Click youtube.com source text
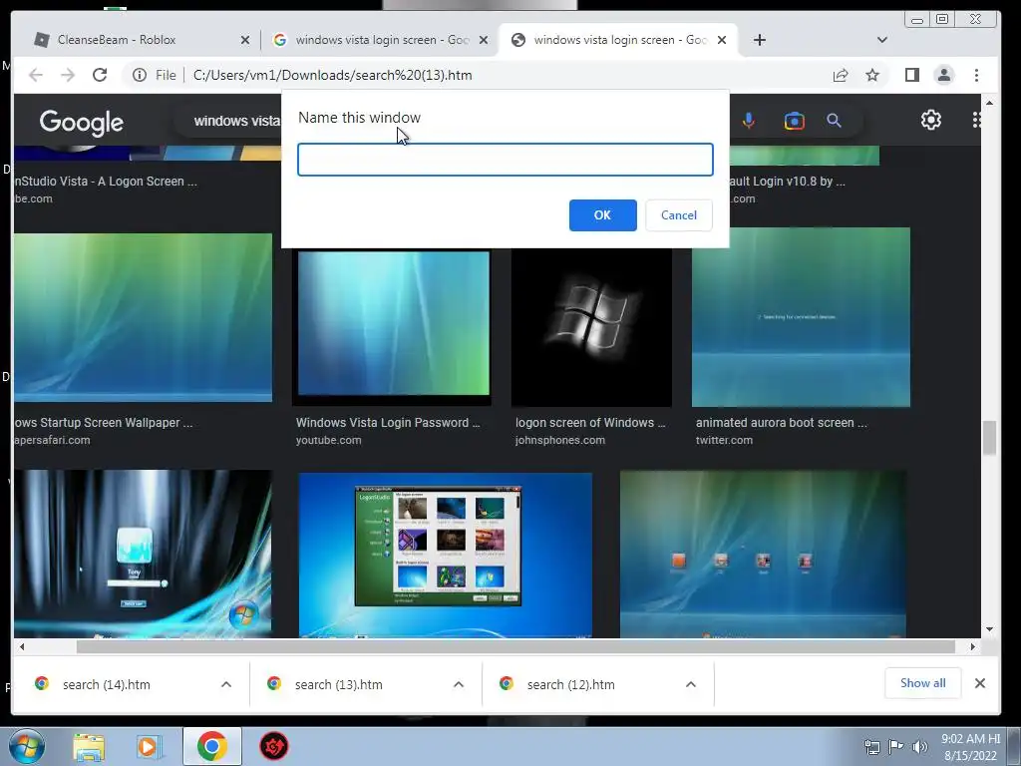 (x=328, y=440)
